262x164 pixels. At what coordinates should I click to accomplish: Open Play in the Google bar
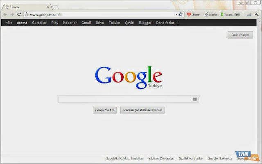[x=54, y=23]
